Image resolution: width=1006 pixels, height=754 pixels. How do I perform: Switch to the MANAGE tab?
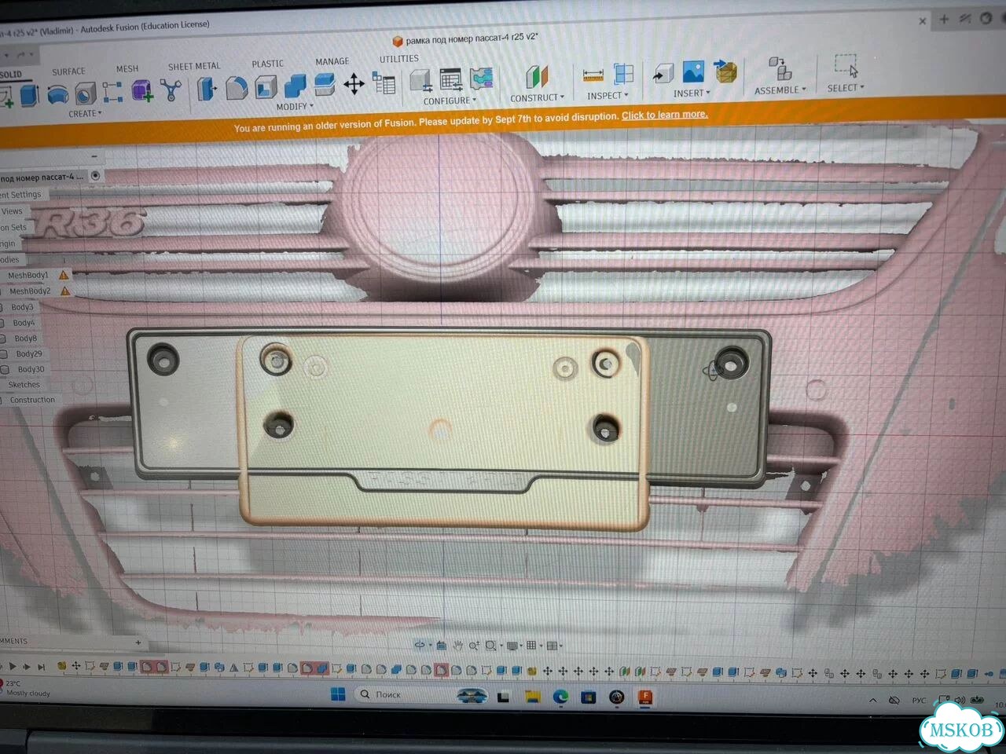pos(332,61)
